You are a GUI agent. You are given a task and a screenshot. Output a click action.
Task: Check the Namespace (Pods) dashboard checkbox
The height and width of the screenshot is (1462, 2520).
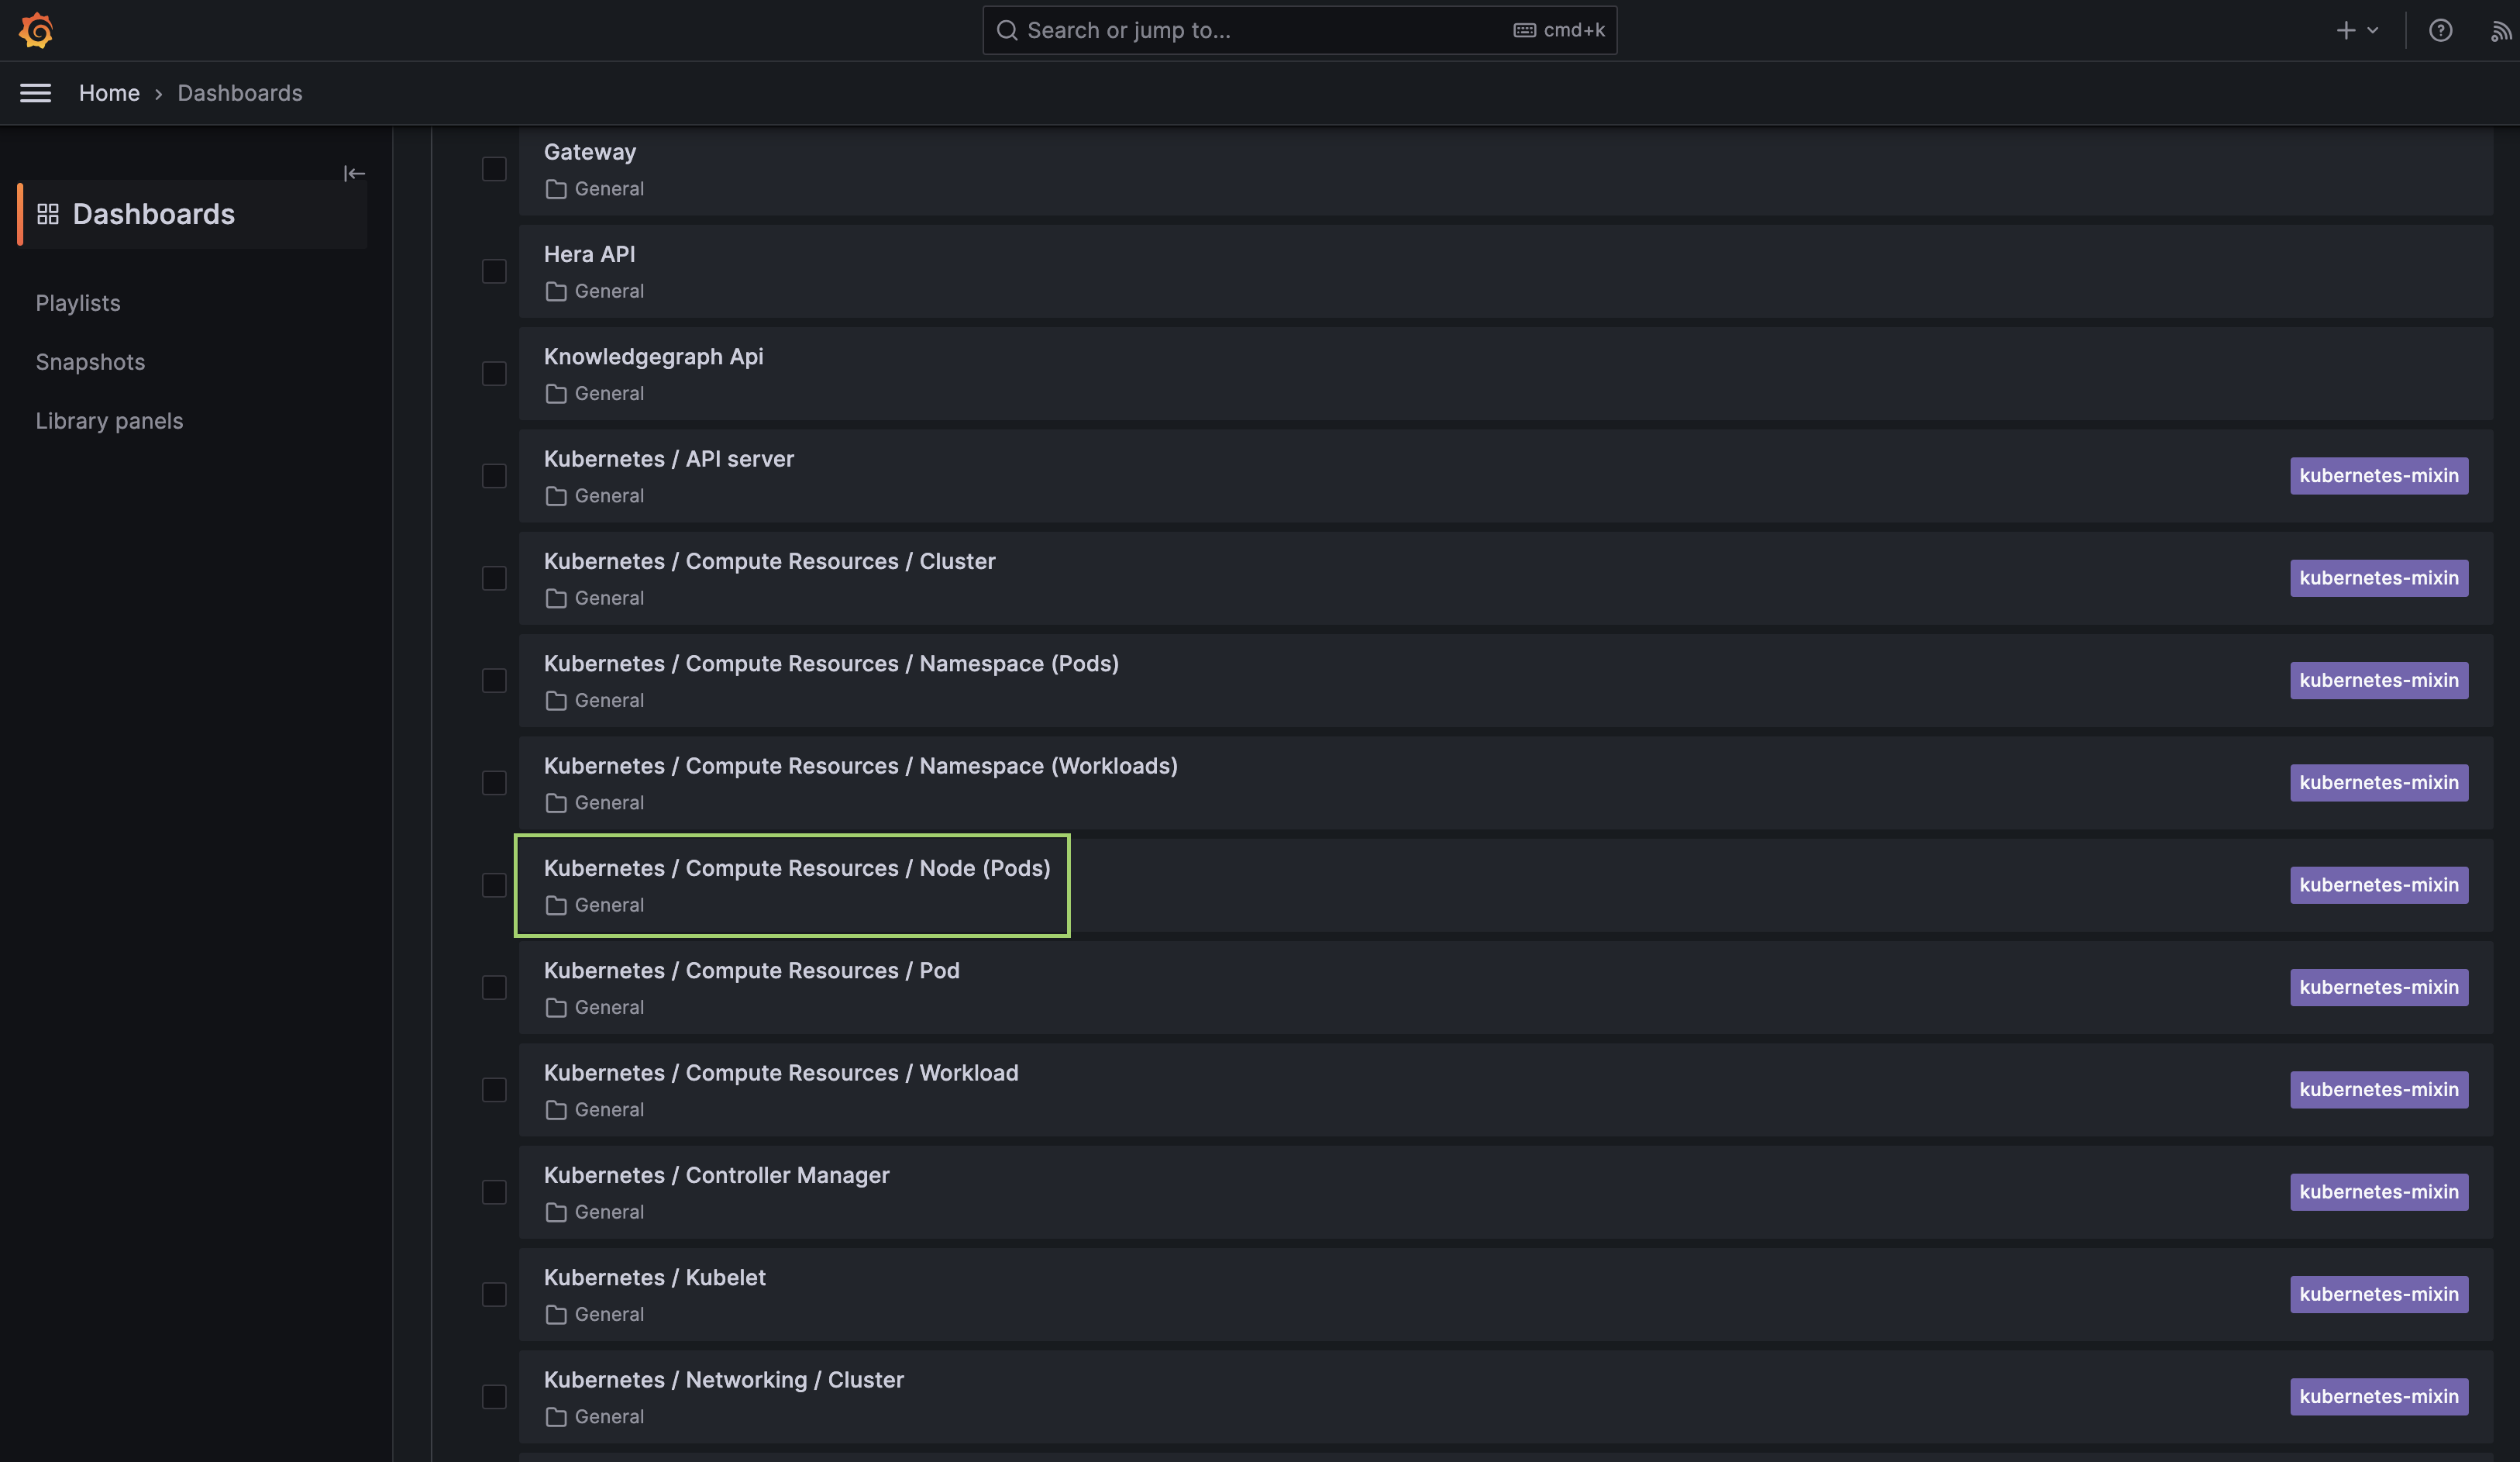tap(494, 681)
